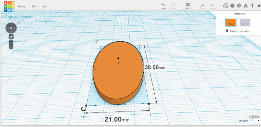Click the front edge midpoint handle
This screenshot has width=261, height=127.
click(x=118, y=105)
